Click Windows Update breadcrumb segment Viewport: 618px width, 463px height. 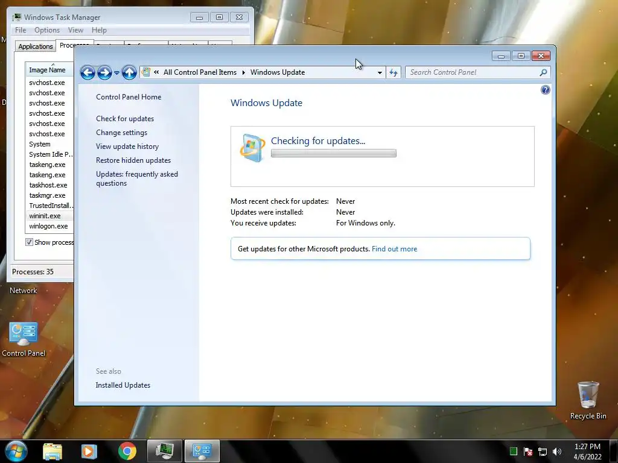click(x=278, y=72)
